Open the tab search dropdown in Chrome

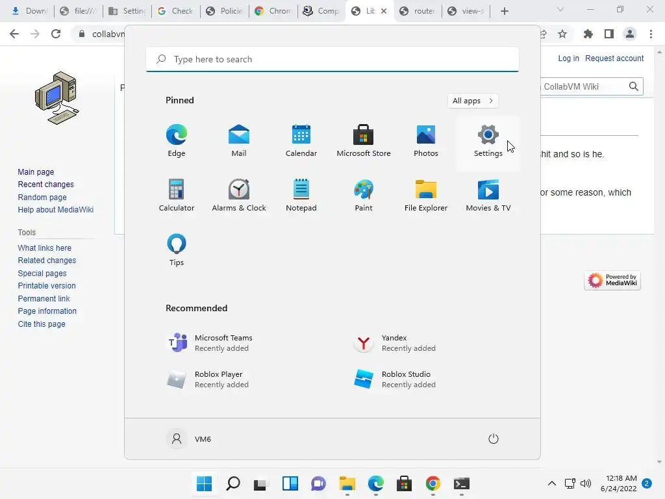560,9
